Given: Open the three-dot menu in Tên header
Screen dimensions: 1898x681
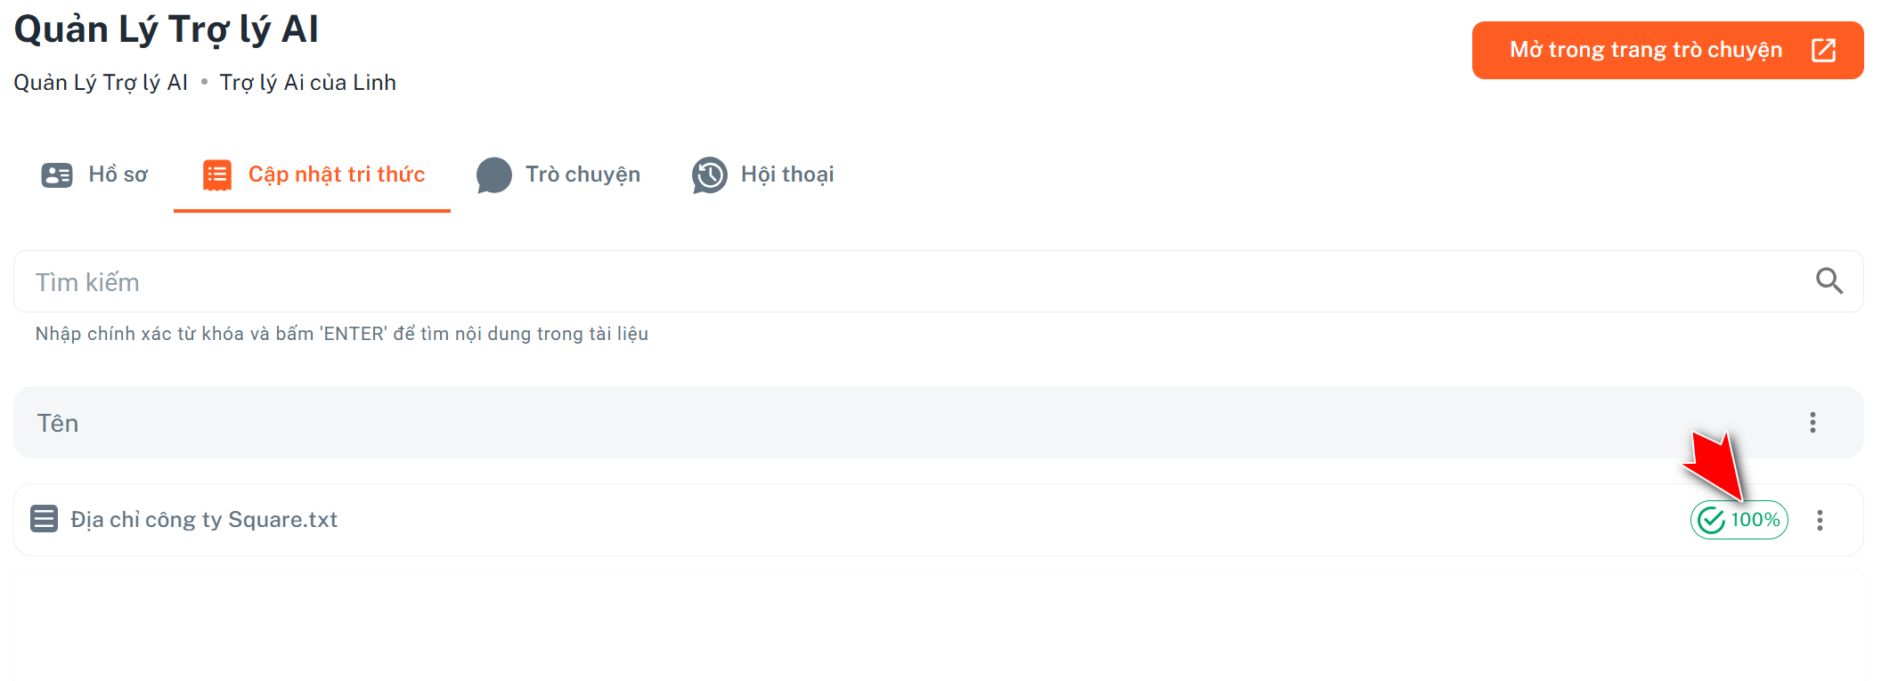Looking at the screenshot, I should (x=1812, y=423).
